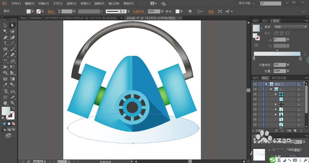Select the Gradient tool in toolbox
The width and height of the screenshot is (309, 163).
pos(12,79)
